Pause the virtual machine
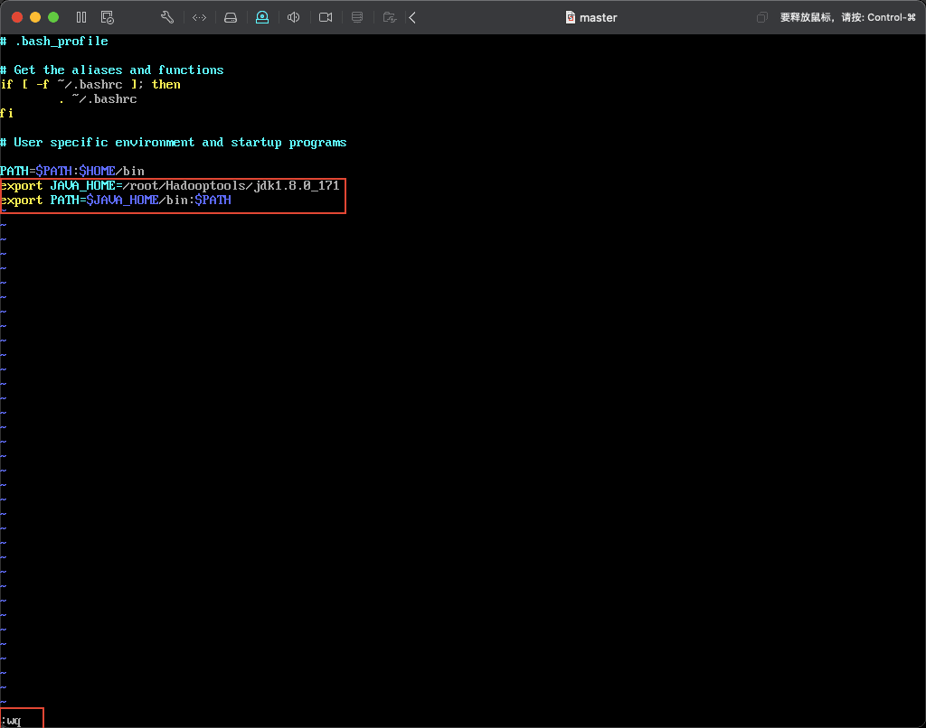This screenshot has width=926, height=728. click(81, 17)
